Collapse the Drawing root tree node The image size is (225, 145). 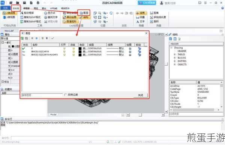point(171,48)
